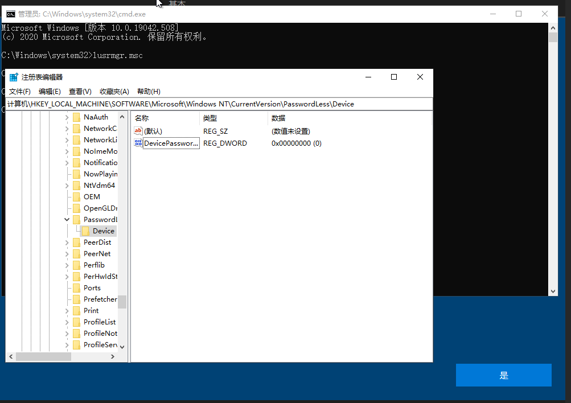
Task: Open the 文件(F) menu
Action: click(x=20, y=92)
